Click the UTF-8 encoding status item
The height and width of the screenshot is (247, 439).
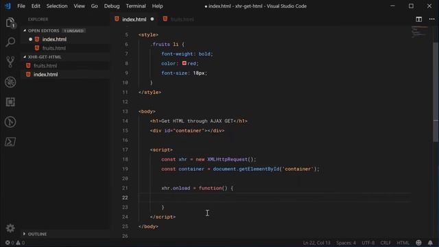(368, 243)
